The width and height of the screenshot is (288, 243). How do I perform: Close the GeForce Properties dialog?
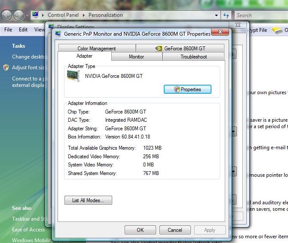click(x=220, y=32)
